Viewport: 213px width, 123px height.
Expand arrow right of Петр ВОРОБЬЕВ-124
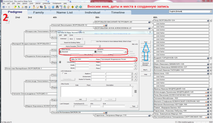tap(211, 20)
